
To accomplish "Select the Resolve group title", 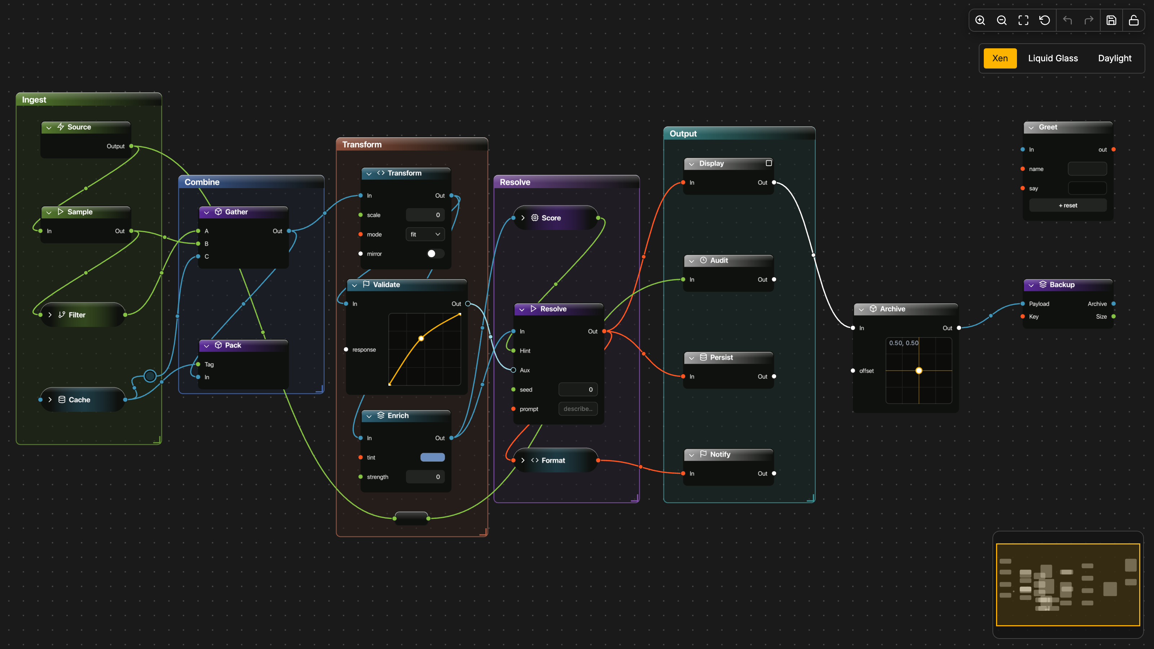I will point(515,182).
